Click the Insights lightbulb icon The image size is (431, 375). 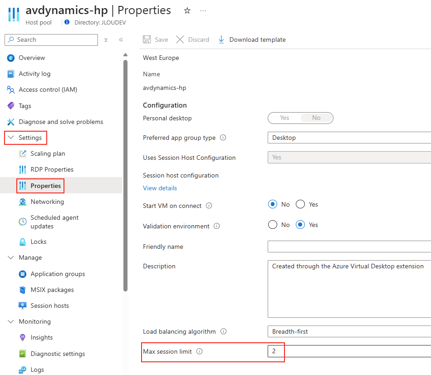[x=23, y=338]
